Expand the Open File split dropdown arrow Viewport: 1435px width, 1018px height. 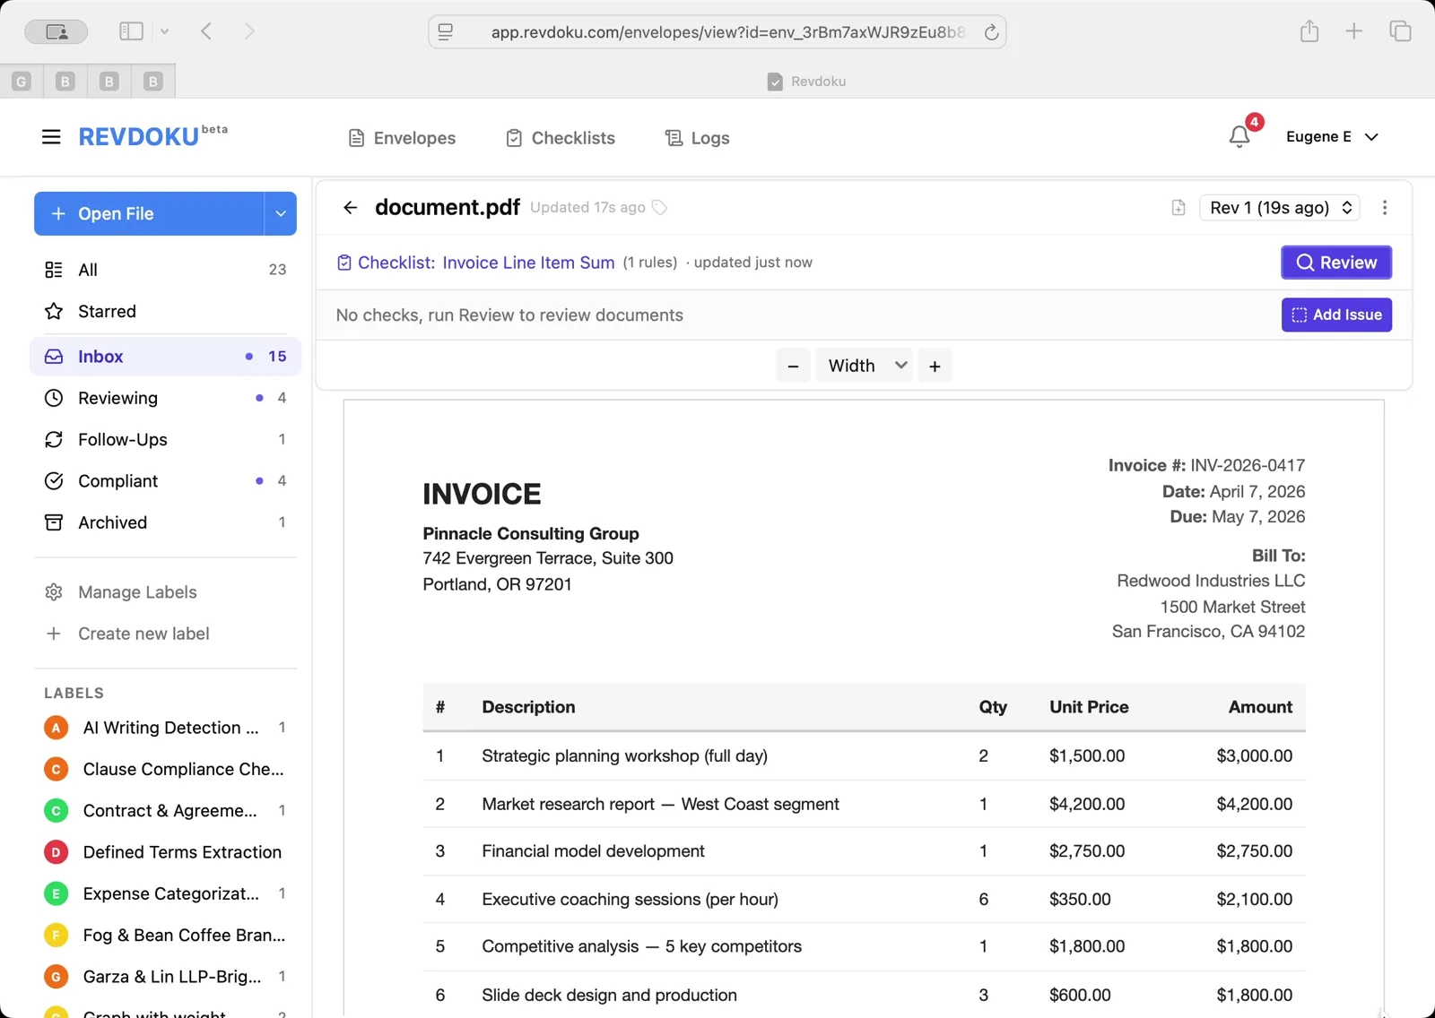point(279,213)
